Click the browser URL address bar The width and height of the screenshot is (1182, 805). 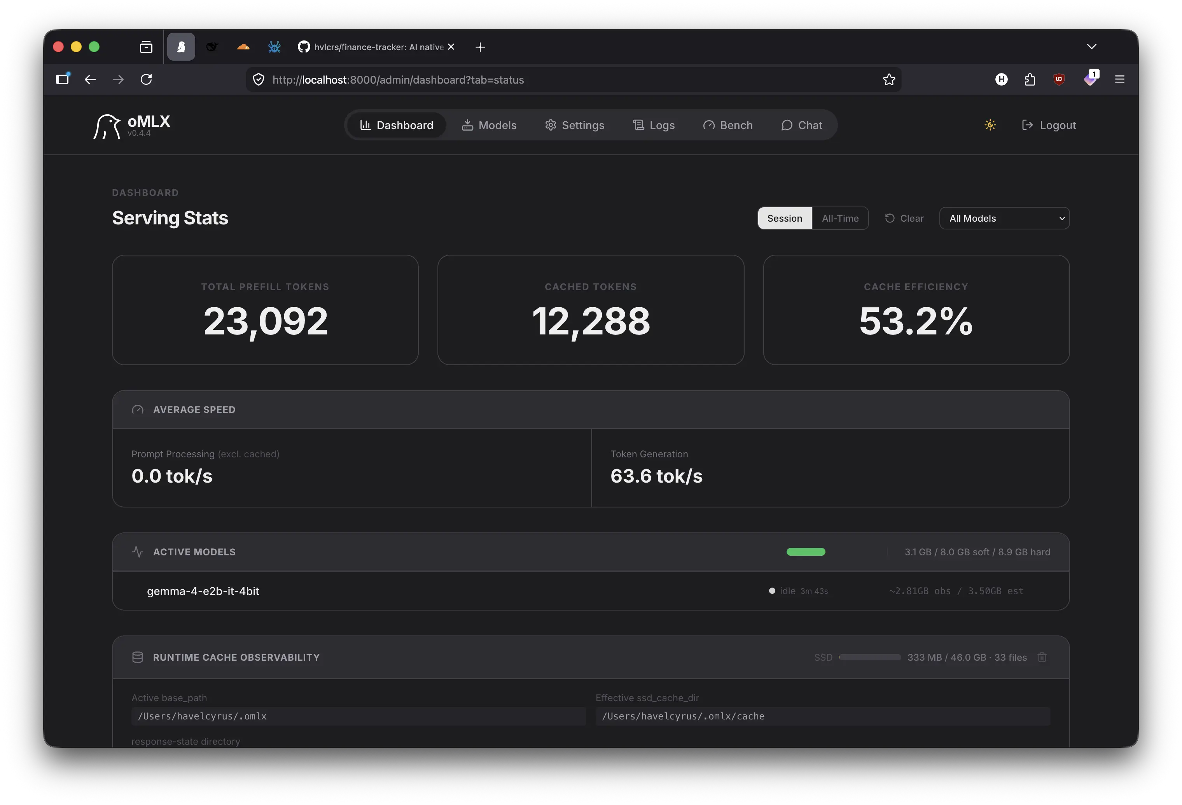(573, 79)
